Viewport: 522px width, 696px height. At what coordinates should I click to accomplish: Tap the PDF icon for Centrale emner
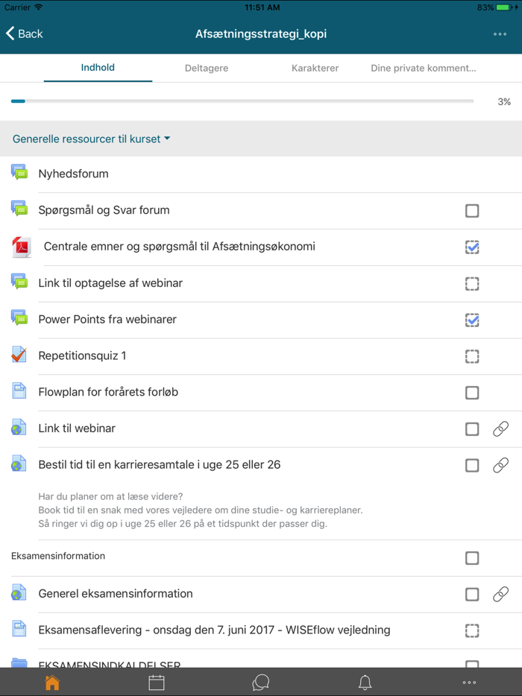[x=21, y=247]
